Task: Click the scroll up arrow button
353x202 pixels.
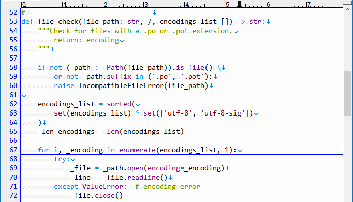Action: click(348, 10)
